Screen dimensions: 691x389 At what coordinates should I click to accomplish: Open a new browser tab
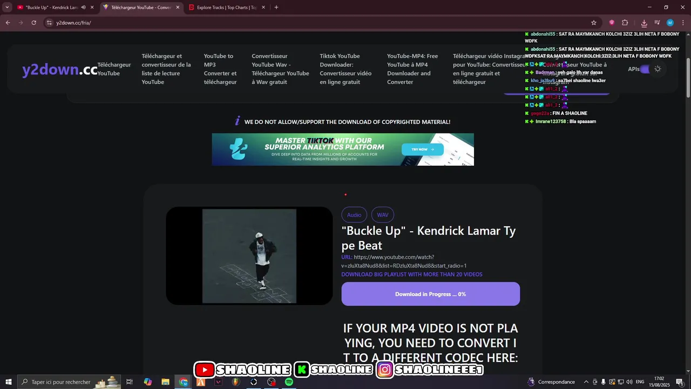[x=276, y=8]
